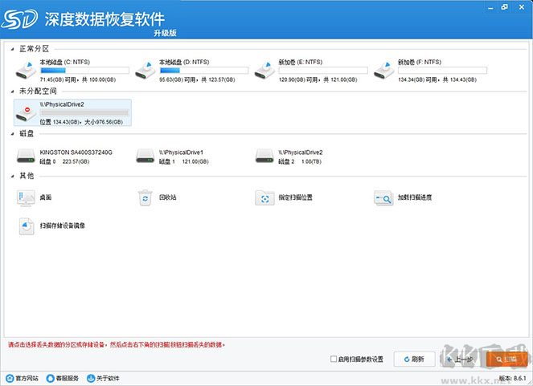
Task: Click the red hint text about selecting a partition
Action: 117,345
